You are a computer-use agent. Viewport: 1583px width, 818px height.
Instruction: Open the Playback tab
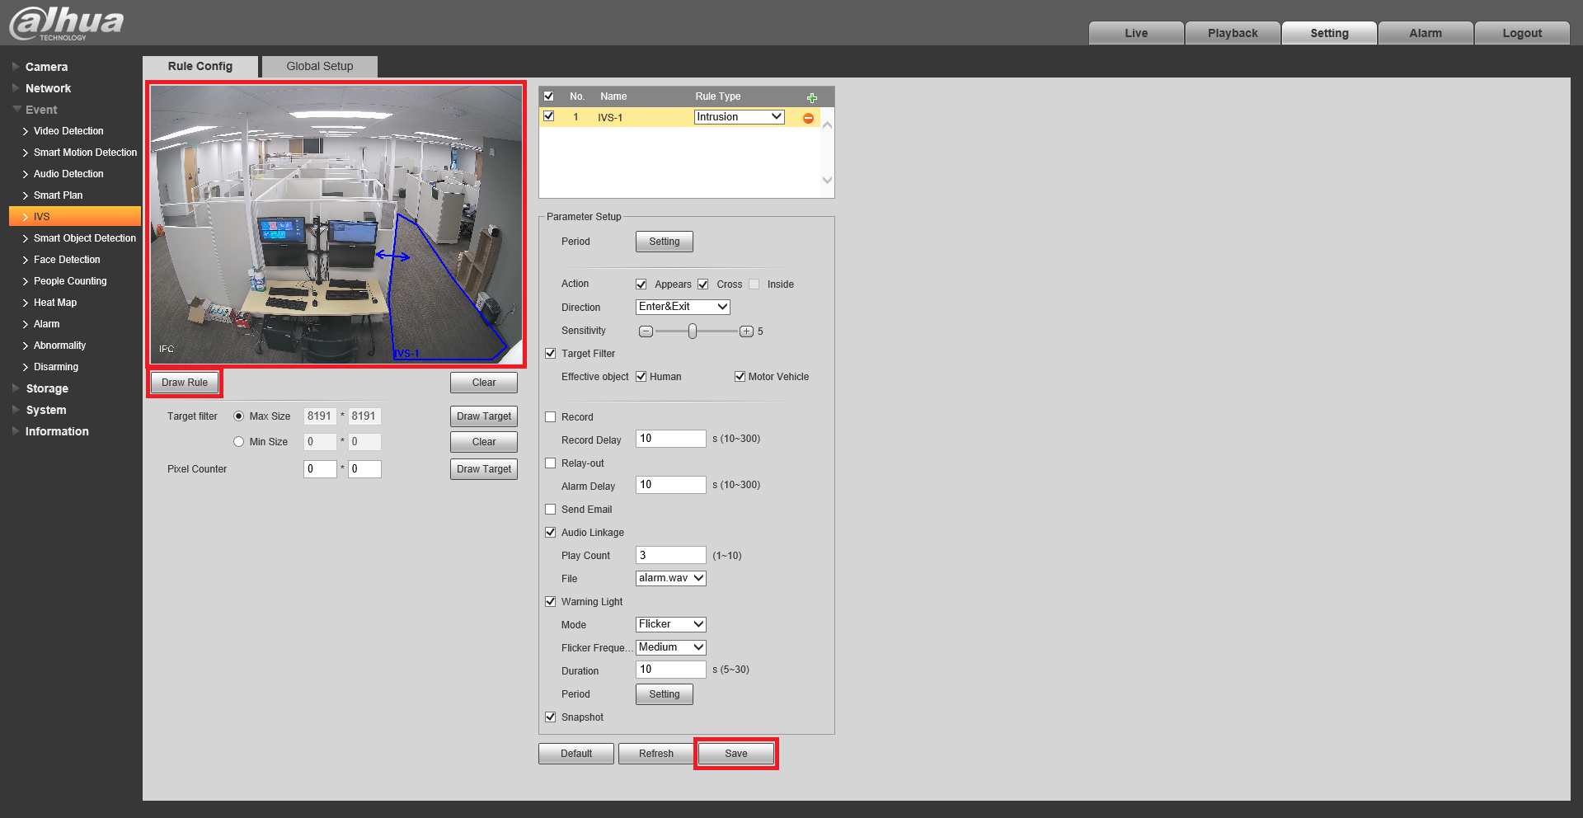tap(1233, 33)
